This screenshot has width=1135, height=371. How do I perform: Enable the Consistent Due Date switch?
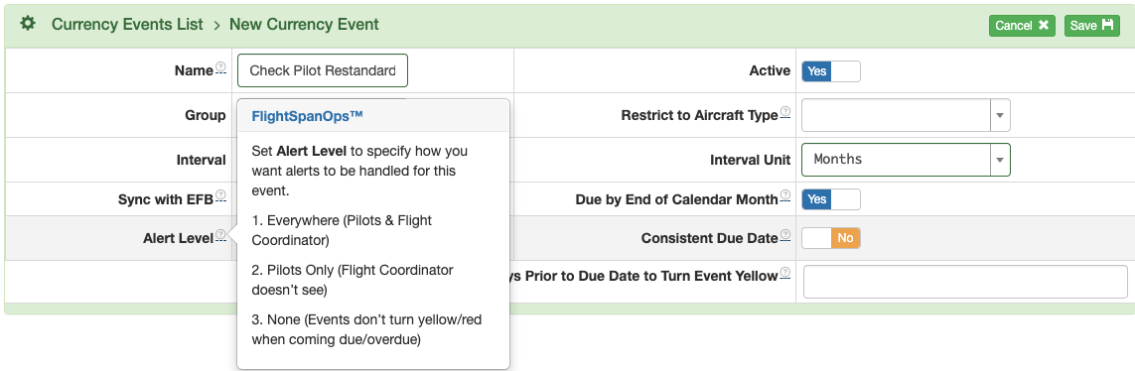[x=831, y=238]
